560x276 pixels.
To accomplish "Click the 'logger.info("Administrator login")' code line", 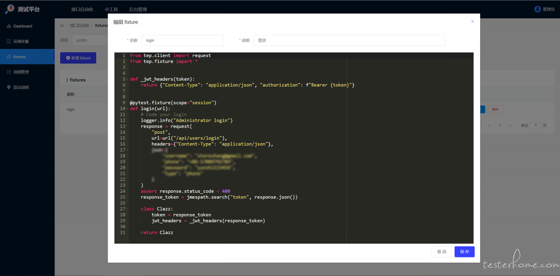I will 187,120.
